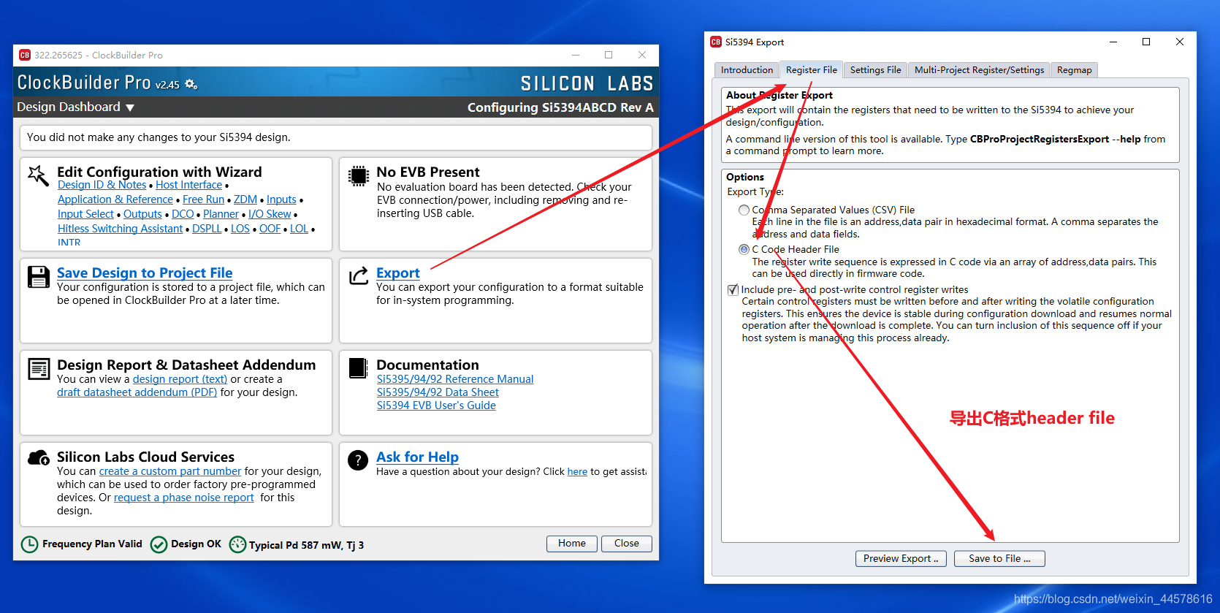Open Input Select wizard link
The width and height of the screenshot is (1220, 613).
coord(85,214)
